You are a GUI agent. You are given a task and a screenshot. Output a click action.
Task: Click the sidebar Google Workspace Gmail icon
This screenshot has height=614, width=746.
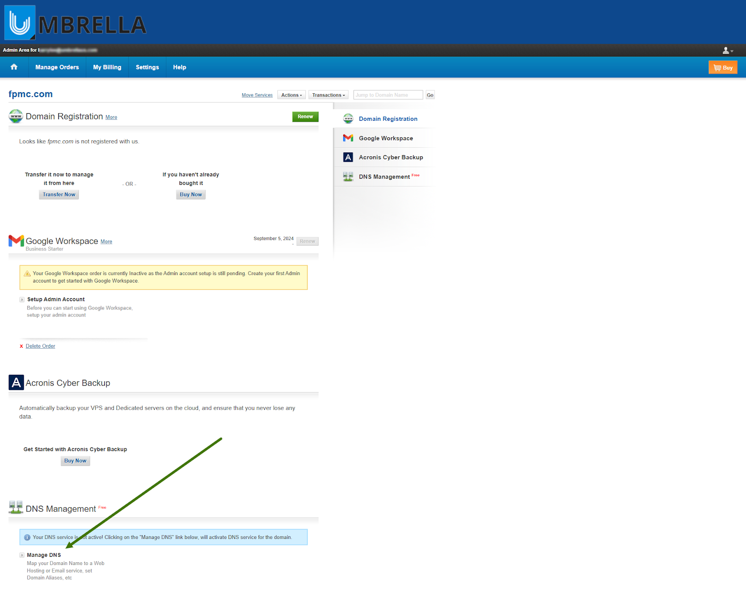[348, 138]
